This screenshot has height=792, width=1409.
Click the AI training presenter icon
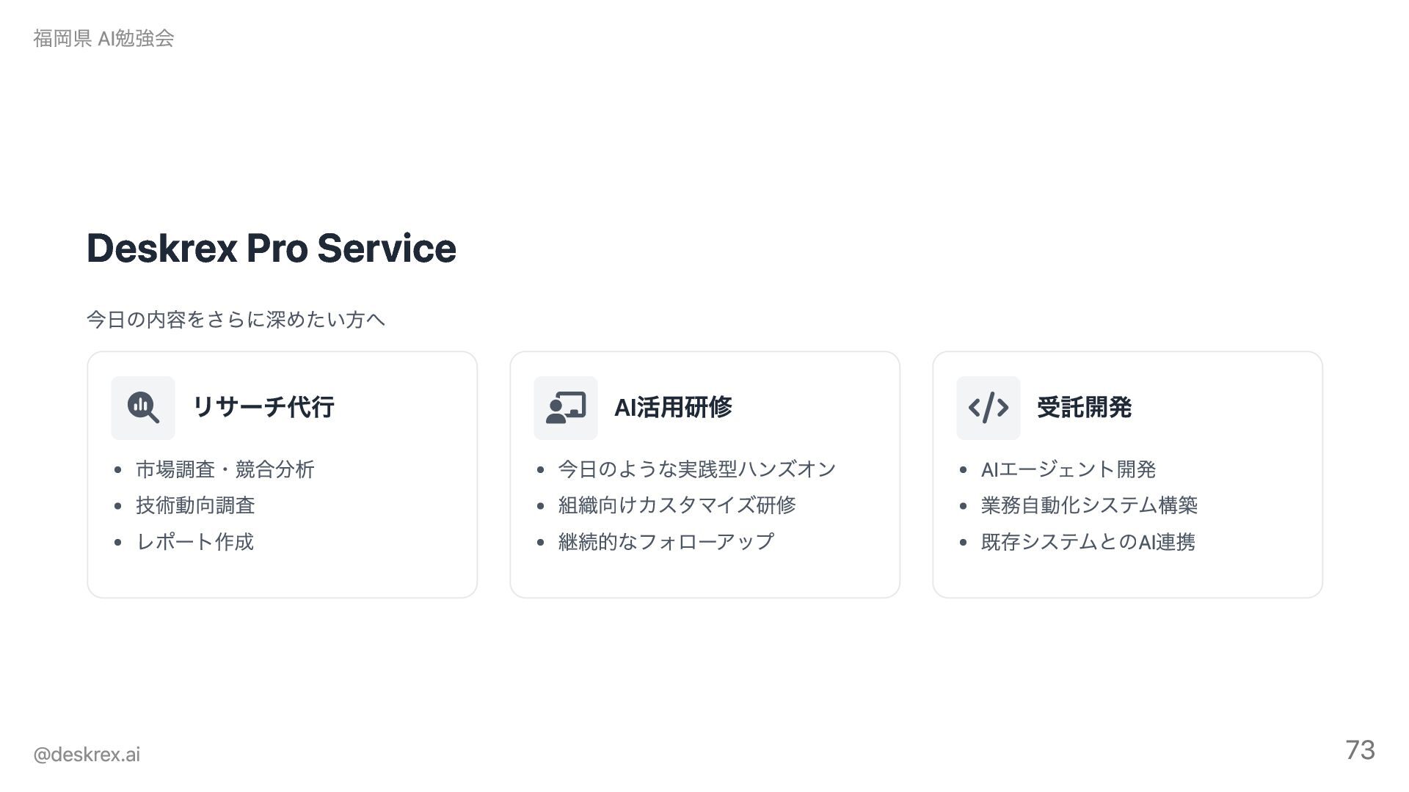click(566, 408)
